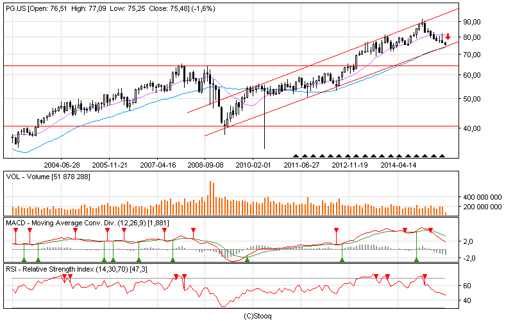Click the 2007-04-16 date label
Image resolution: width=513 pixels, height=321 pixels.
158,165
